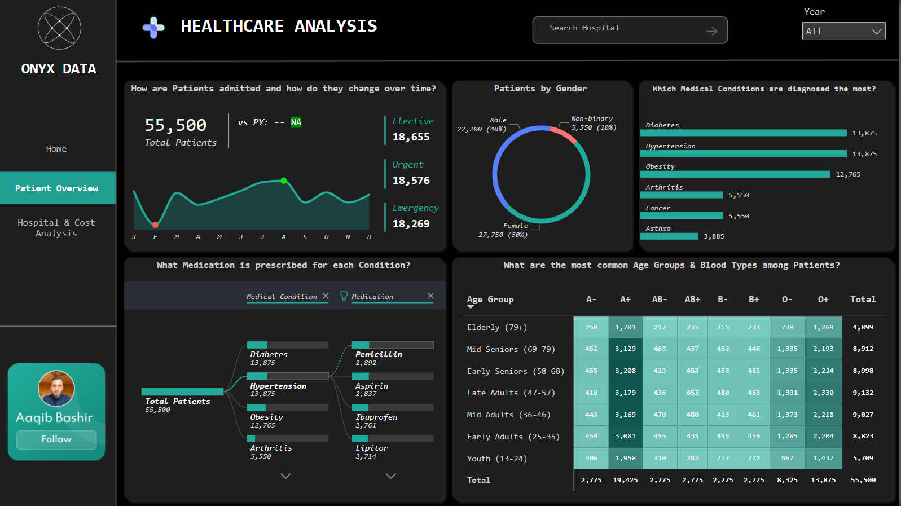The height and width of the screenshot is (506, 901).
Task: Click Mid Seniors (69-79) row label
Action: (x=511, y=349)
